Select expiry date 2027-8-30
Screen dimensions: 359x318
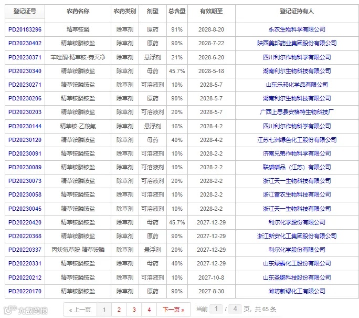(211, 291)
